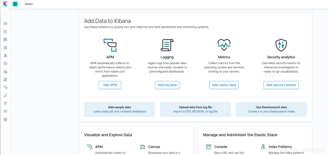
Task: Open Management gear icon in the sidebar
Action: (x=6, y=119)
